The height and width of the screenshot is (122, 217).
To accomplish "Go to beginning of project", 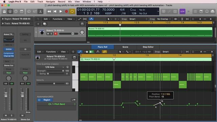I will coord(55,11).
